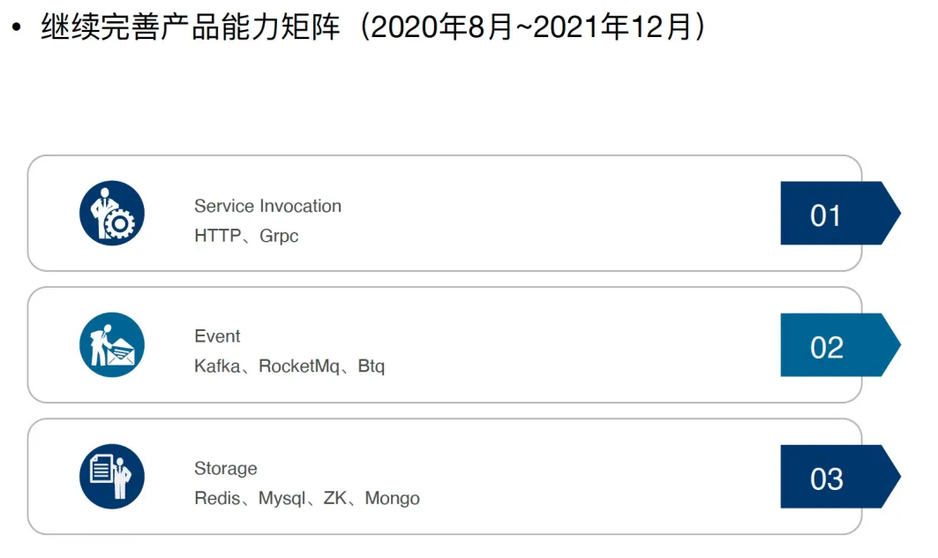Select the first rounded card panel
Viewport: 938px width, 558px height.
(445, 213)
